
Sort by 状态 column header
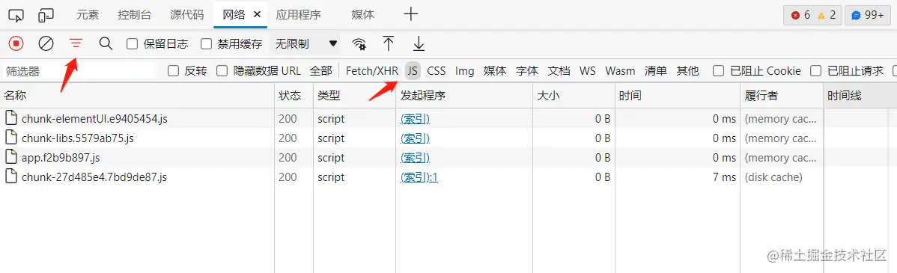[294, 96]
